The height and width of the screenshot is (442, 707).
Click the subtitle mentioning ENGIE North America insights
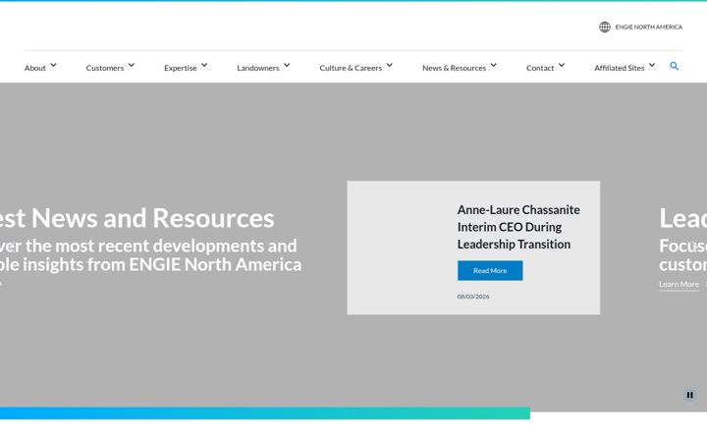point(150,255)
